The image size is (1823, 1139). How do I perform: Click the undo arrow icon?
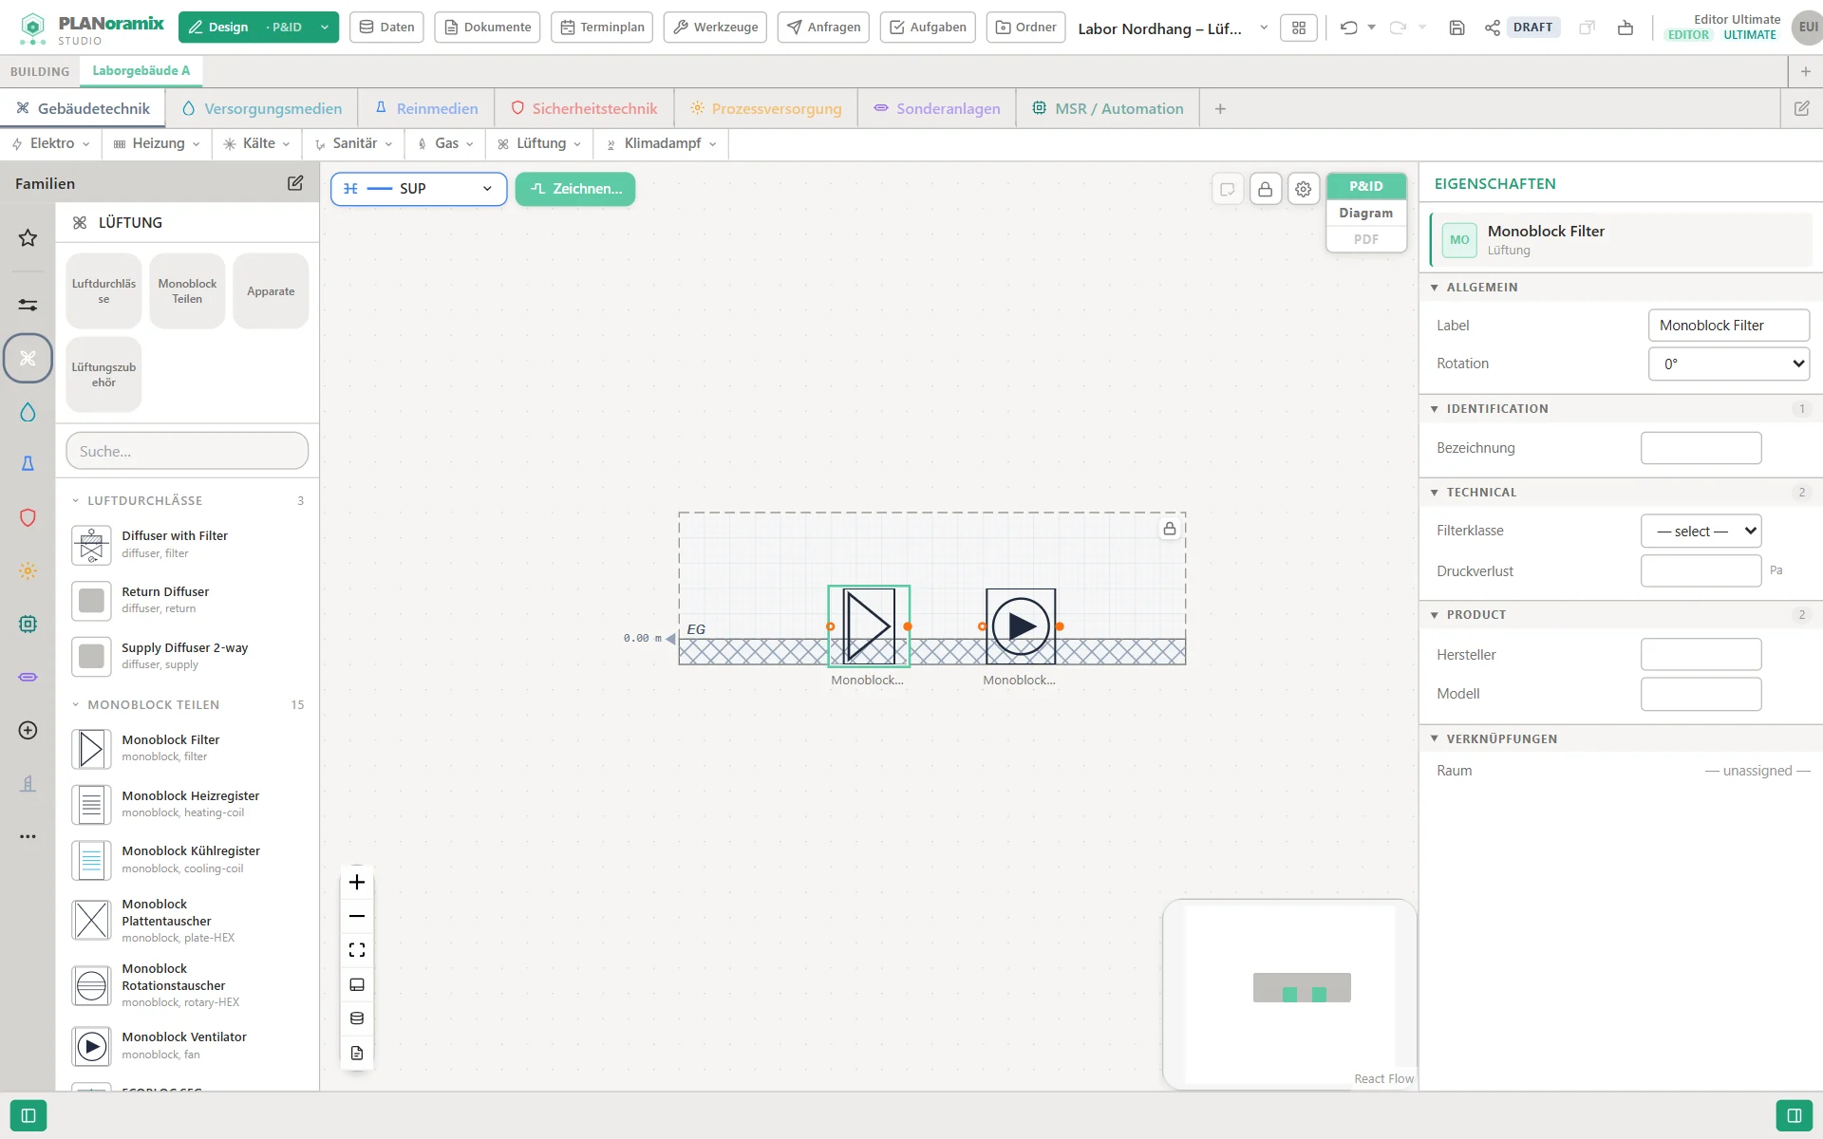click(1348, 28)
